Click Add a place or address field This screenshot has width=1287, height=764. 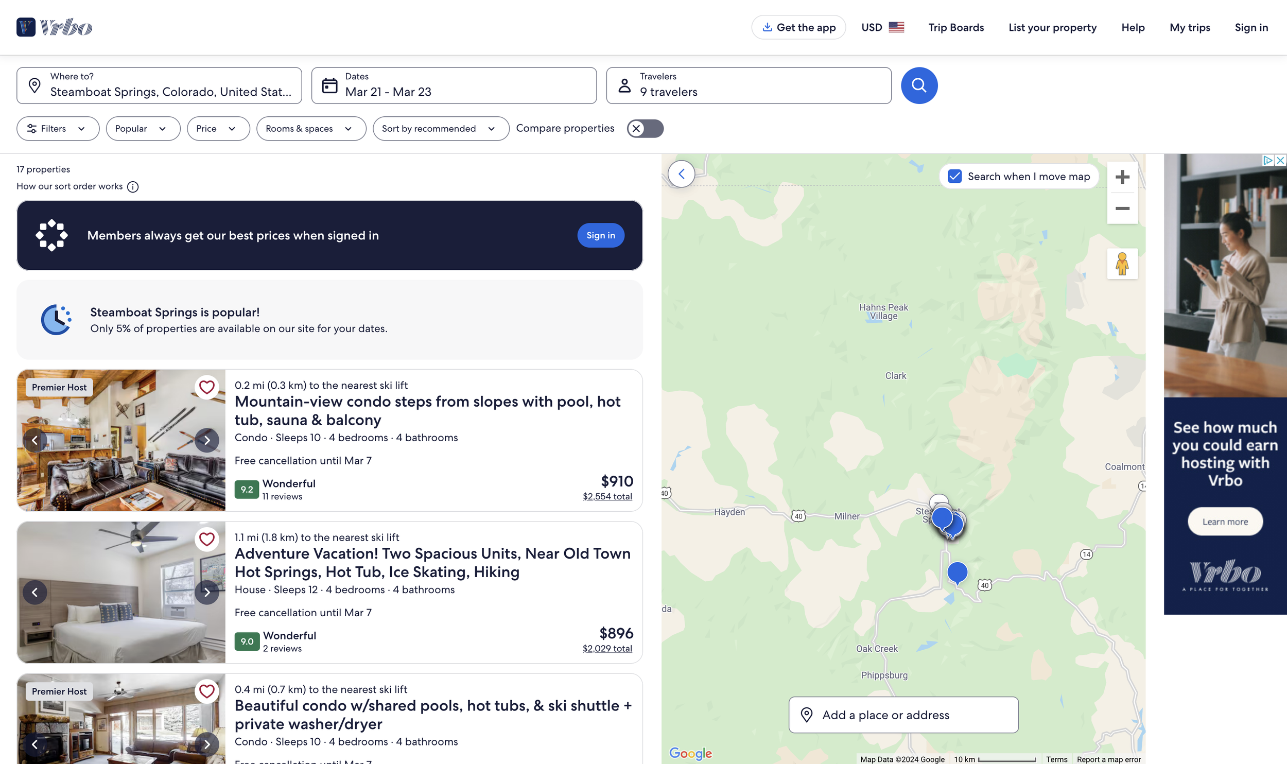click(903, 715)
